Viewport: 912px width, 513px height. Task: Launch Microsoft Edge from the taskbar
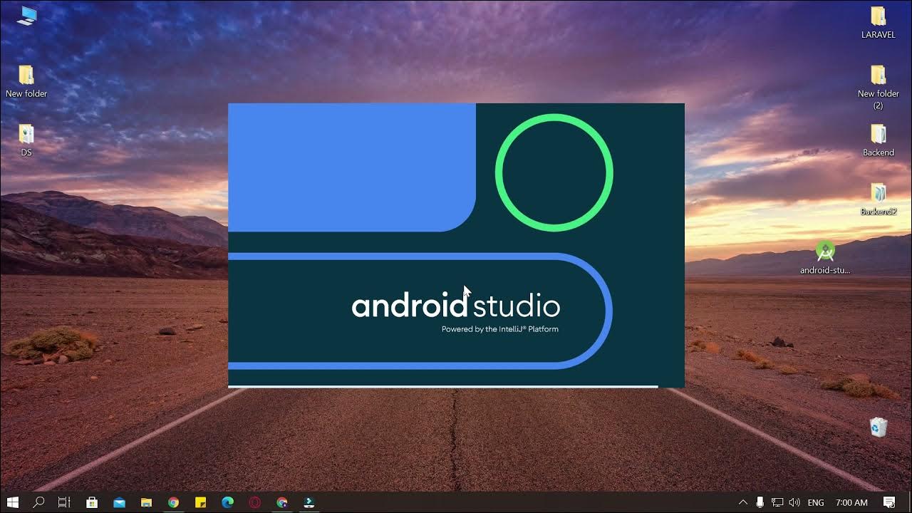[x=227, y=502]
